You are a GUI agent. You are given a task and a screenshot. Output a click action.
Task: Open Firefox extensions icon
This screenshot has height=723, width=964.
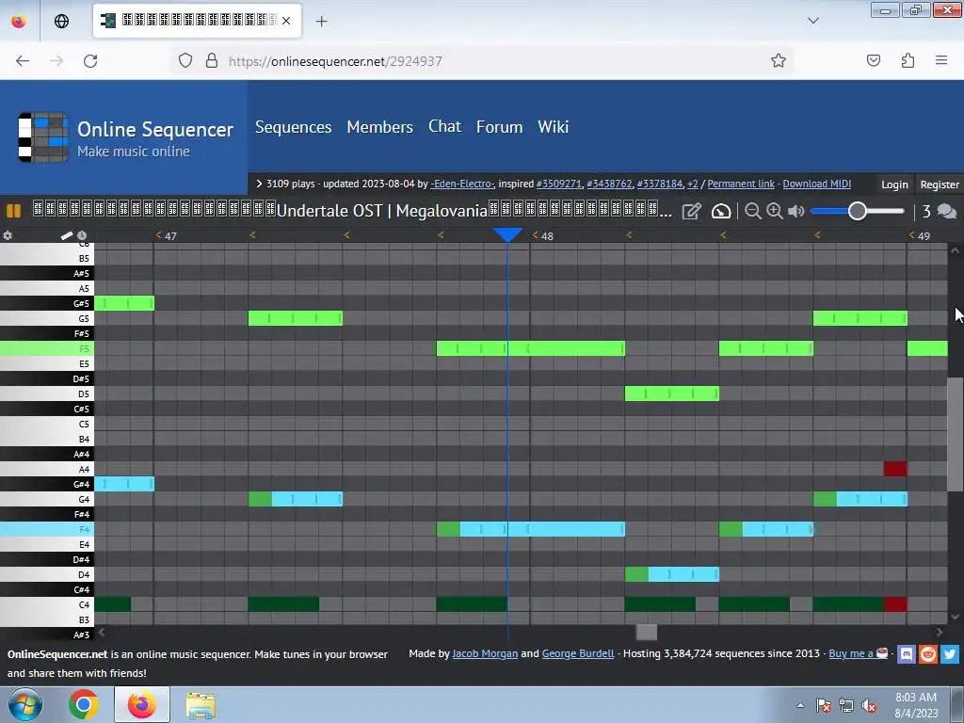point(908,60)
